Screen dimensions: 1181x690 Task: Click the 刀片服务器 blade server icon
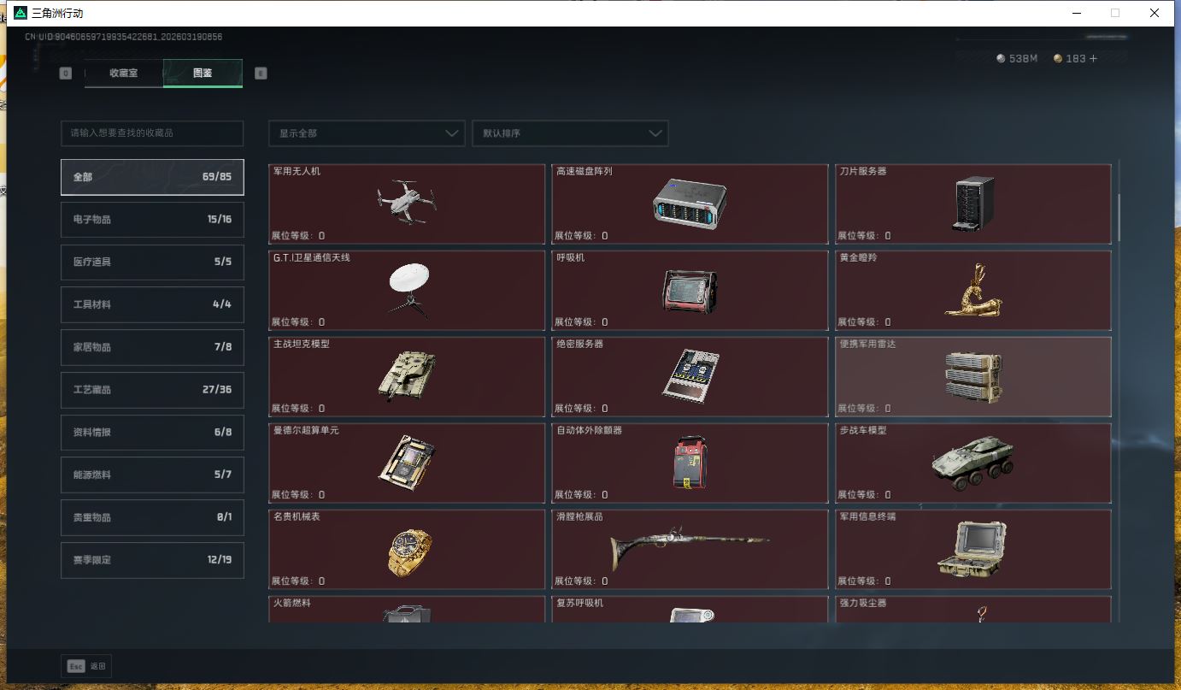click(x=973, y=202)
